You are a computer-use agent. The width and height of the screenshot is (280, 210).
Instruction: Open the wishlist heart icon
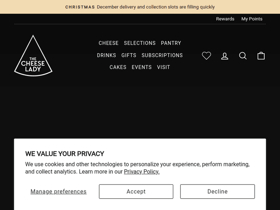206,56
